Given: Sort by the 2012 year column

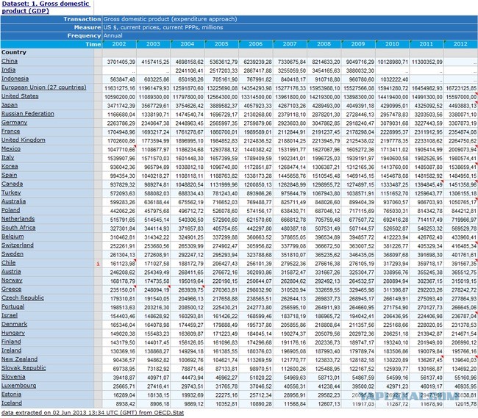Looking at the screenshot, I should (460, 45).
